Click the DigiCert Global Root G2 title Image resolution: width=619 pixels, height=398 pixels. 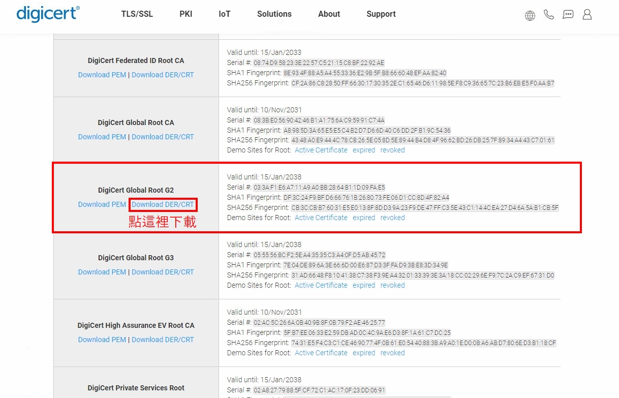(136, 190)
